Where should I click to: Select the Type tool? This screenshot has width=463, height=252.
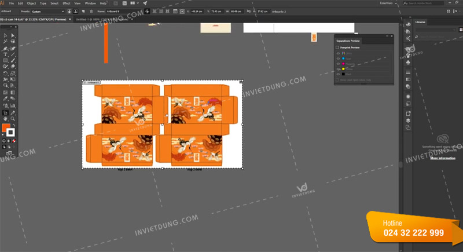(5, 54)
